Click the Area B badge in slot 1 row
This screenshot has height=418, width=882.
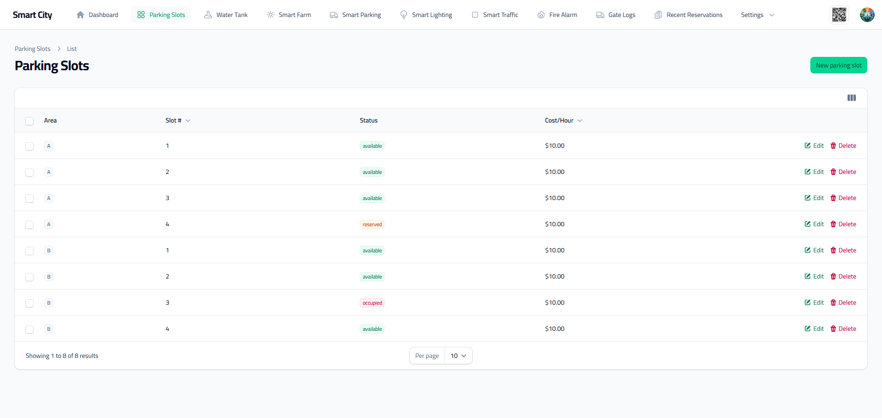49,251
